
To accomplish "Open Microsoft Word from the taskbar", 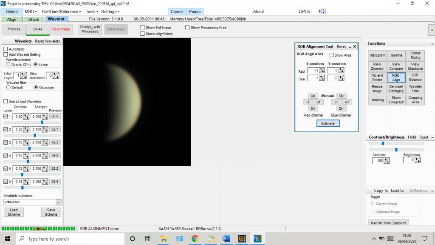I will point(226,239).
